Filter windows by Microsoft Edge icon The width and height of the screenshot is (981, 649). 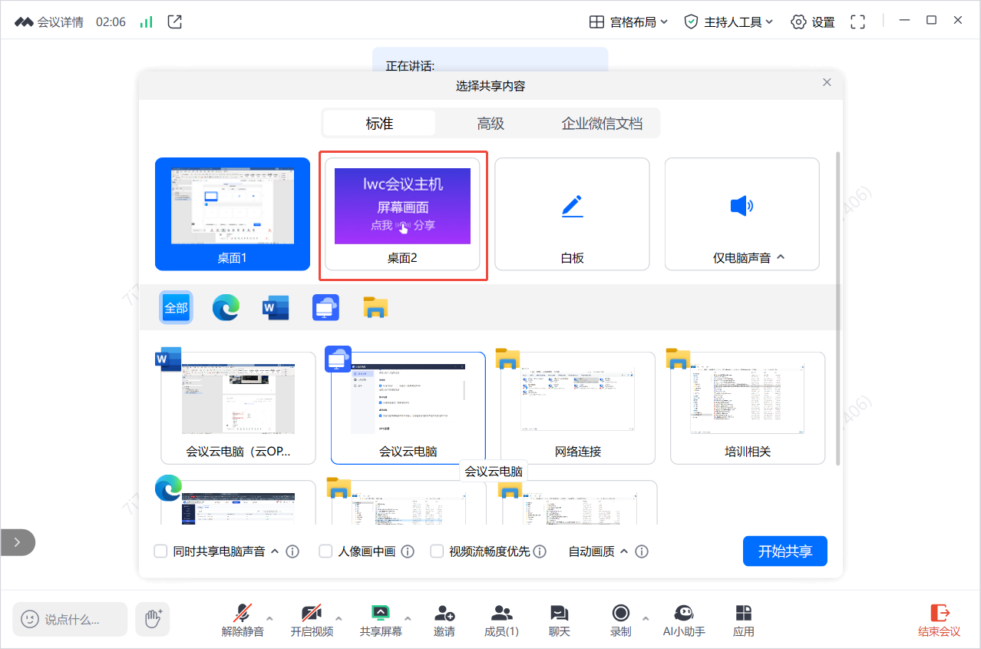226,308
